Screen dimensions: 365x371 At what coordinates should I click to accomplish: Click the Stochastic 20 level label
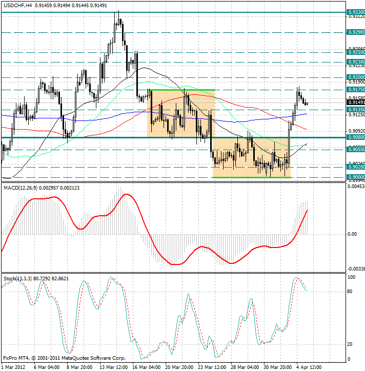350,344
